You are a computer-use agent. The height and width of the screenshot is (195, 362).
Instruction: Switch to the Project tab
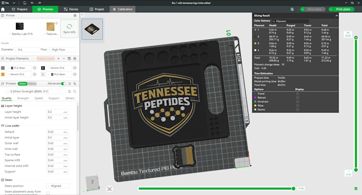(97, 9)
